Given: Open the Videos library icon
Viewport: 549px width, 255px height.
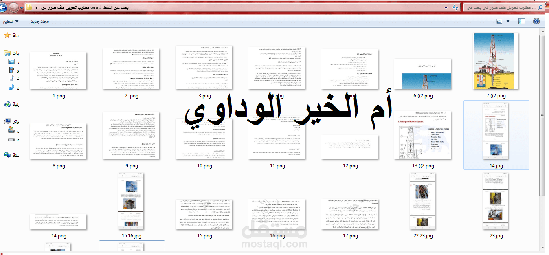Looking at the screenshot, I should point(11,70).
